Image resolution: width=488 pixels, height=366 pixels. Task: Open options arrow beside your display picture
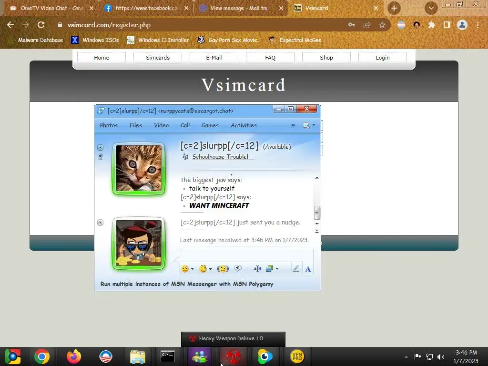pos(100,223)
